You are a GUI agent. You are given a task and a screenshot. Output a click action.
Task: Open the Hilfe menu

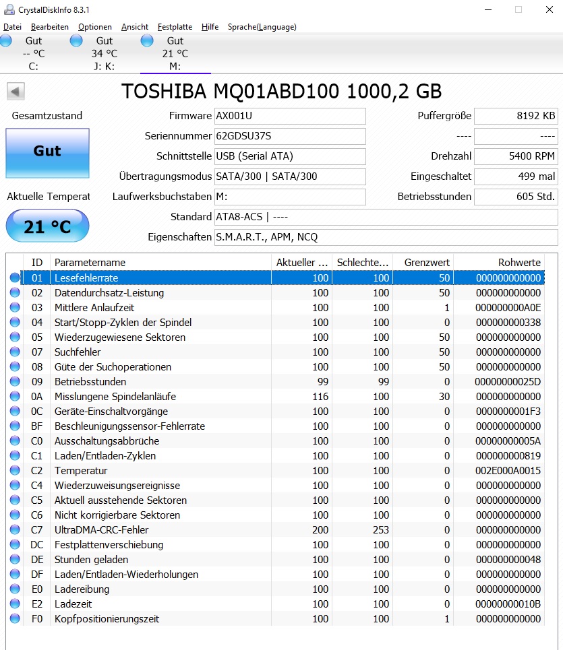(x=210, y=27)
